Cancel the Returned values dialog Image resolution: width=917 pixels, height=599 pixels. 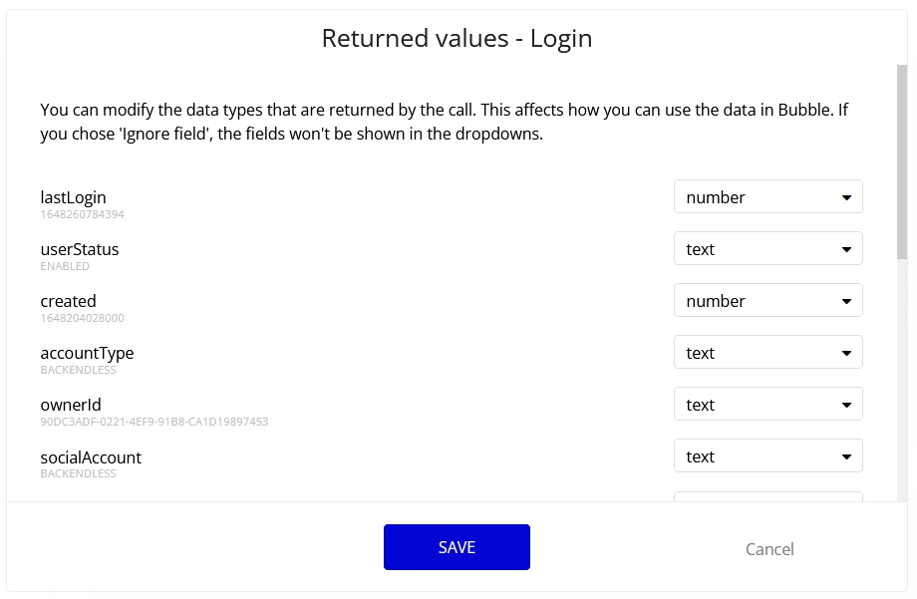[769, 549]
